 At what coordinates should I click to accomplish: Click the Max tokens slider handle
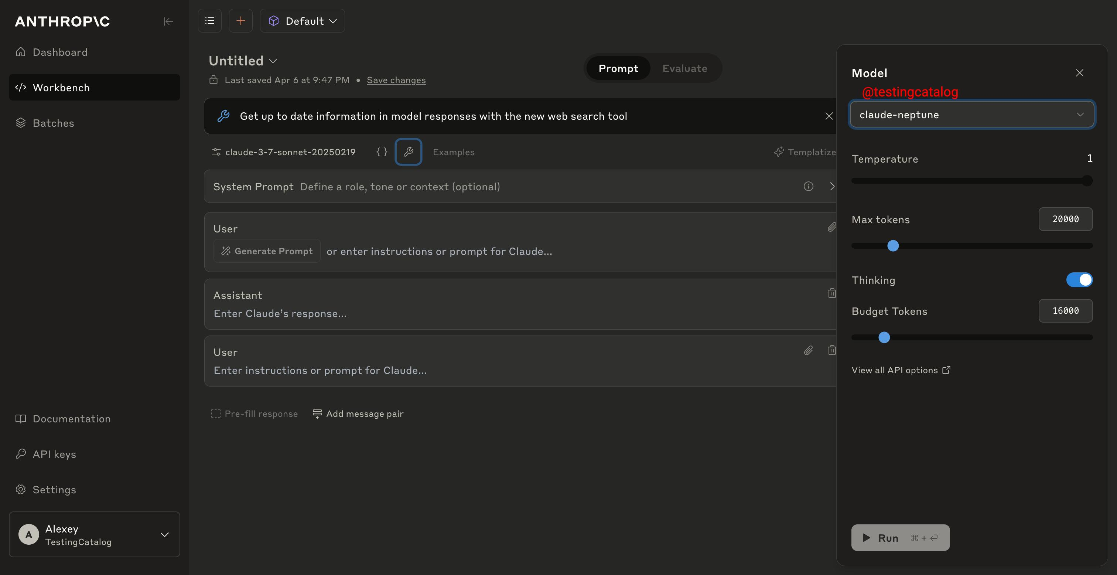click(893, 246)
